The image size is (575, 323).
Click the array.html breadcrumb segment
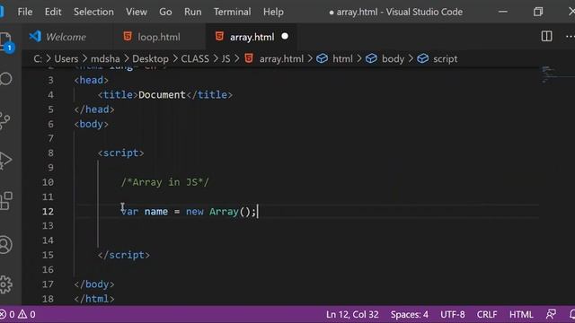point(281,58)
